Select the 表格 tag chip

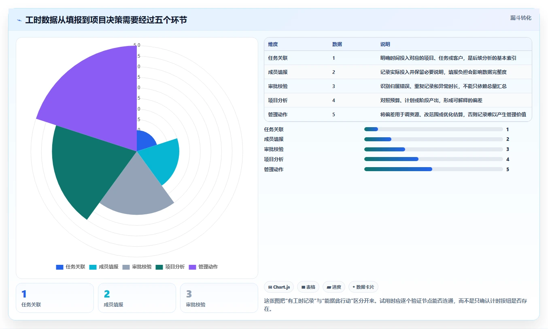[308, 287]
